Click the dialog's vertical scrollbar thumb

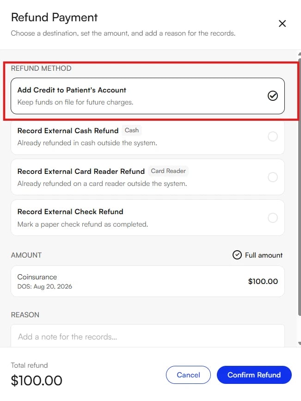300,187
